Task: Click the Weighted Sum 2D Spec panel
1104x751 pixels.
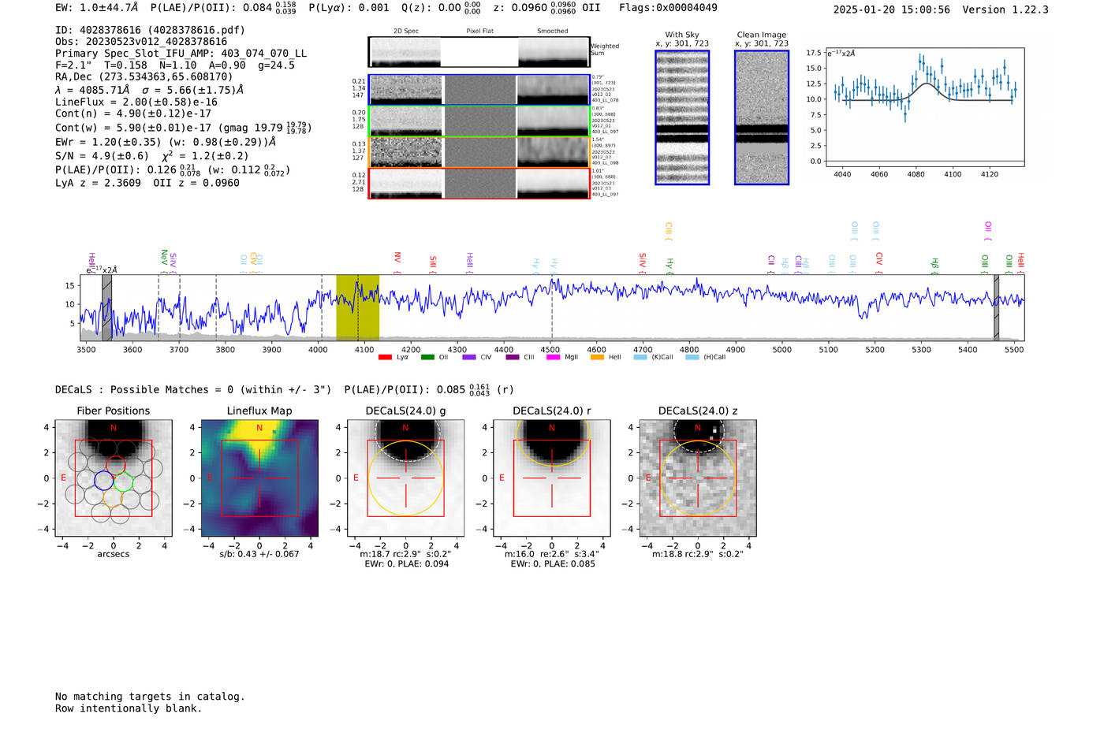Action: pos(405,51)
